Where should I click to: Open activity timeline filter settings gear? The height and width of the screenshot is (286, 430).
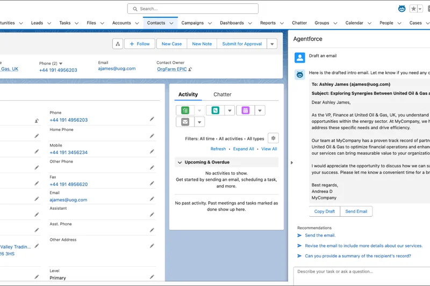273,138
